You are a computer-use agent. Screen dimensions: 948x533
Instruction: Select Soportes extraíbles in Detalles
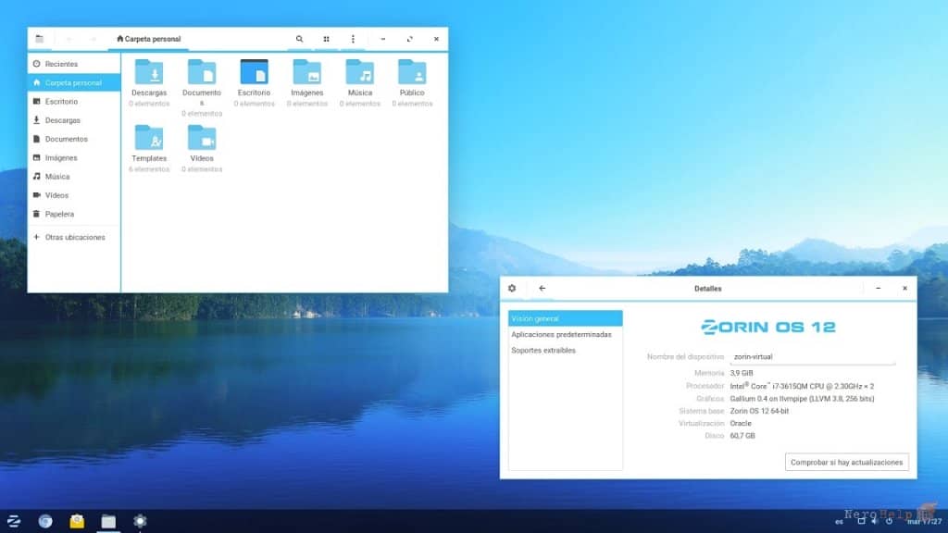[566, 351]
